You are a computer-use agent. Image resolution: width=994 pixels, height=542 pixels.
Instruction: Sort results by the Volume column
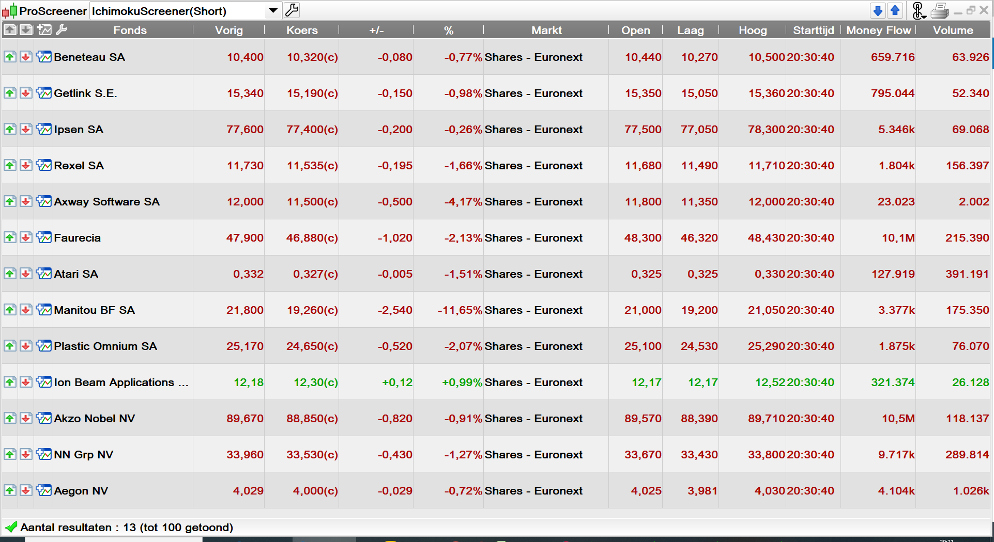(x=953, y=30)
